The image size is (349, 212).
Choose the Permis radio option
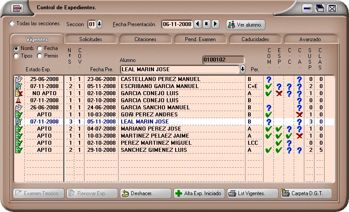[40, 56]
